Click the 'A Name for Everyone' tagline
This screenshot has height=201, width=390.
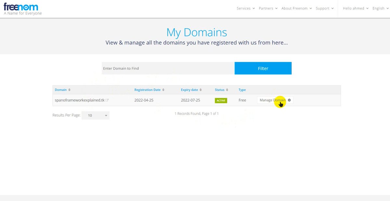click(x=23, y=14)
